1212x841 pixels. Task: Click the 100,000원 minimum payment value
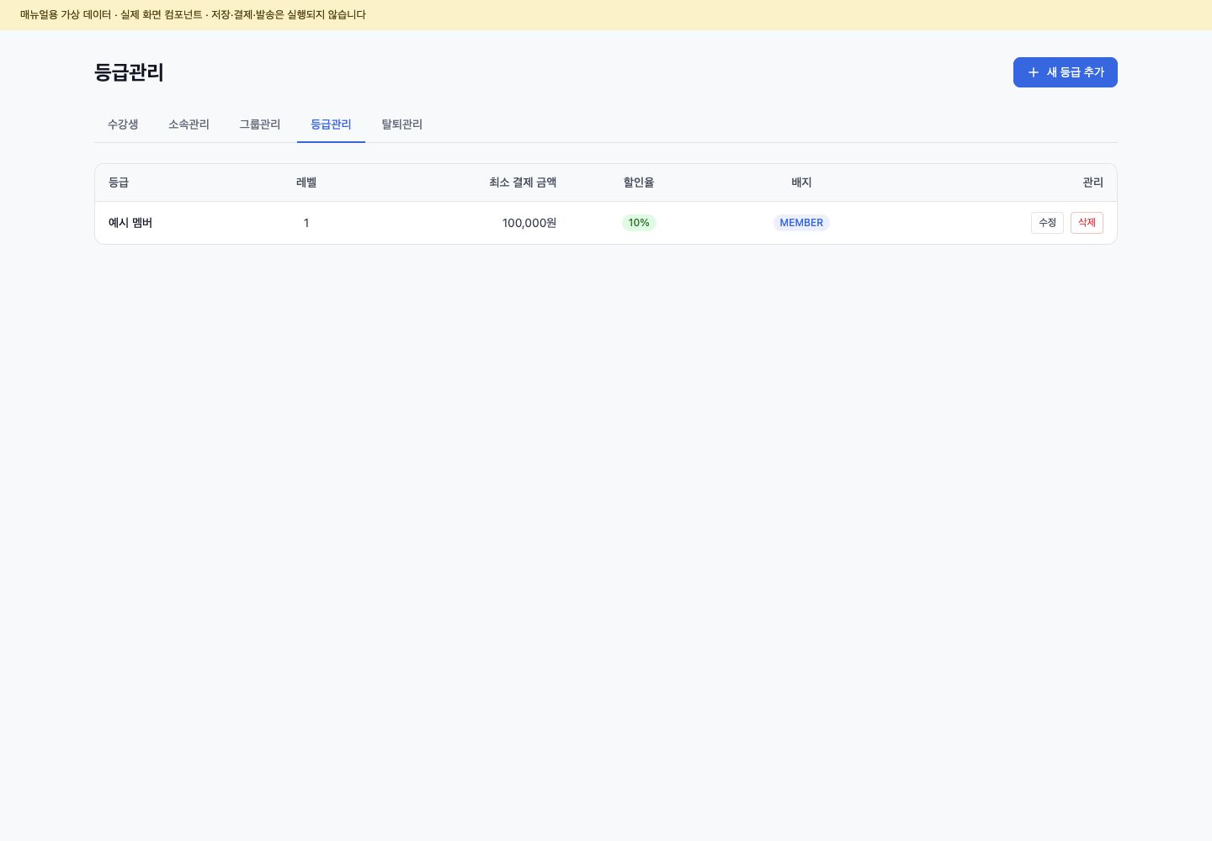[529, 223]
